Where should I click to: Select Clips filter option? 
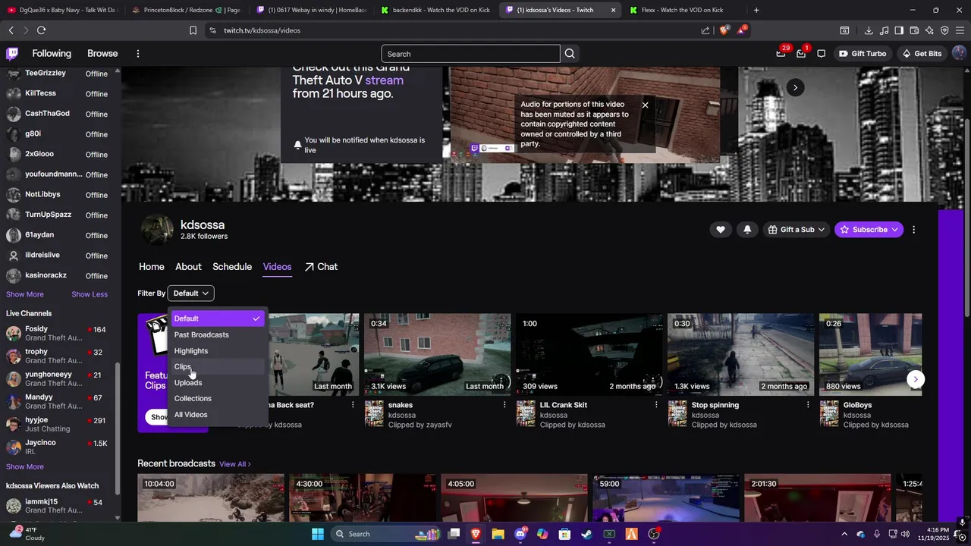[217, 366]
